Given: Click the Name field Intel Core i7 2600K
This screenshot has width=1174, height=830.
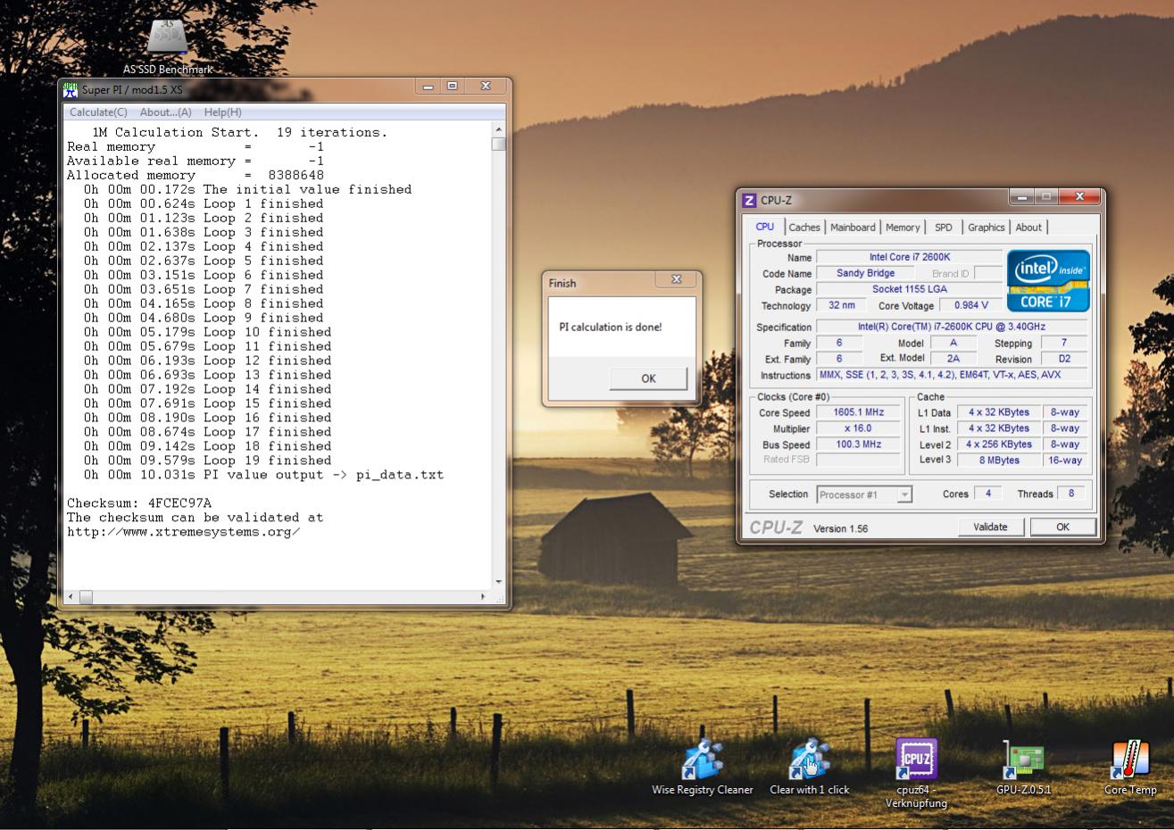Looking at the screenshot, I should pos(910,257).
